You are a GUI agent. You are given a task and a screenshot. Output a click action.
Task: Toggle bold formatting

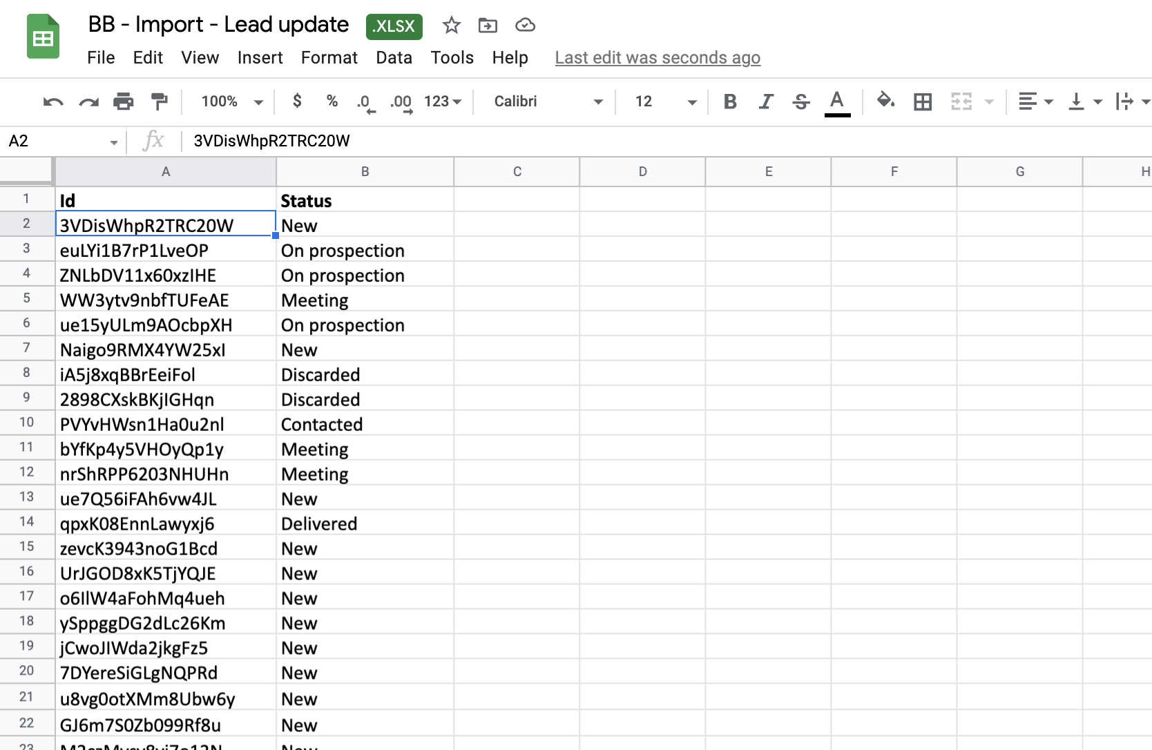coord(730,102)
